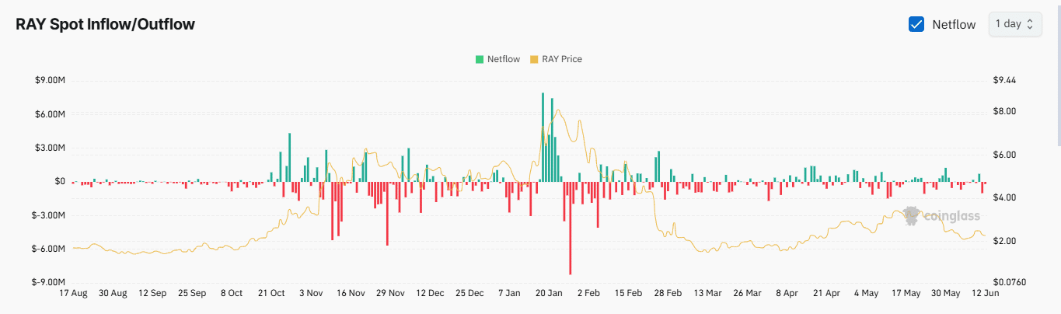Click the $-6.00M left axis label
Viewport: 1061px width, 314px height.
tap(48, 249)
